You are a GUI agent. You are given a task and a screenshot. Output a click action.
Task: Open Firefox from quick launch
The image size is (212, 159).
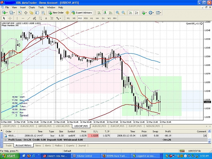(x=29, y=156)
